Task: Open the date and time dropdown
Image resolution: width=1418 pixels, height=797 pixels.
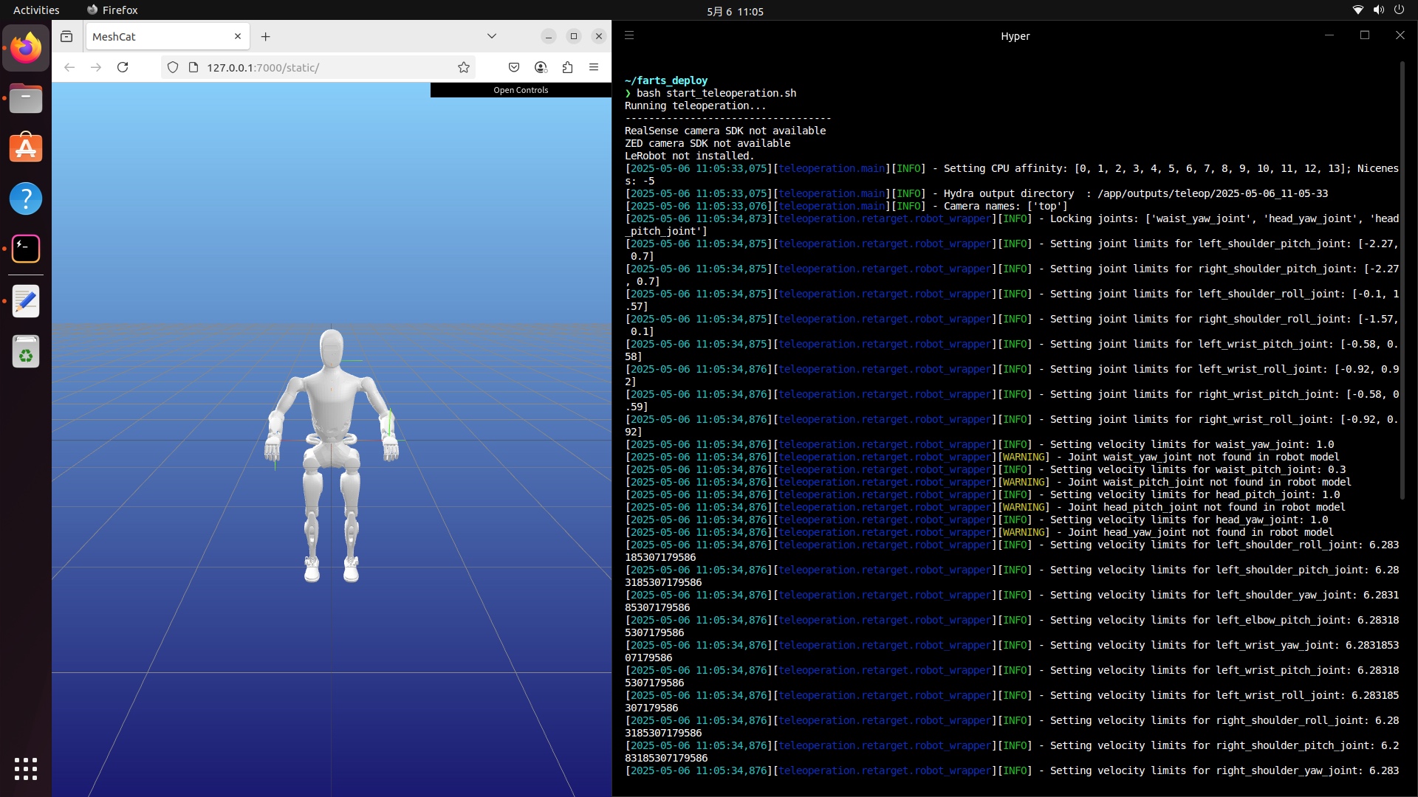Action: [735, 11]
